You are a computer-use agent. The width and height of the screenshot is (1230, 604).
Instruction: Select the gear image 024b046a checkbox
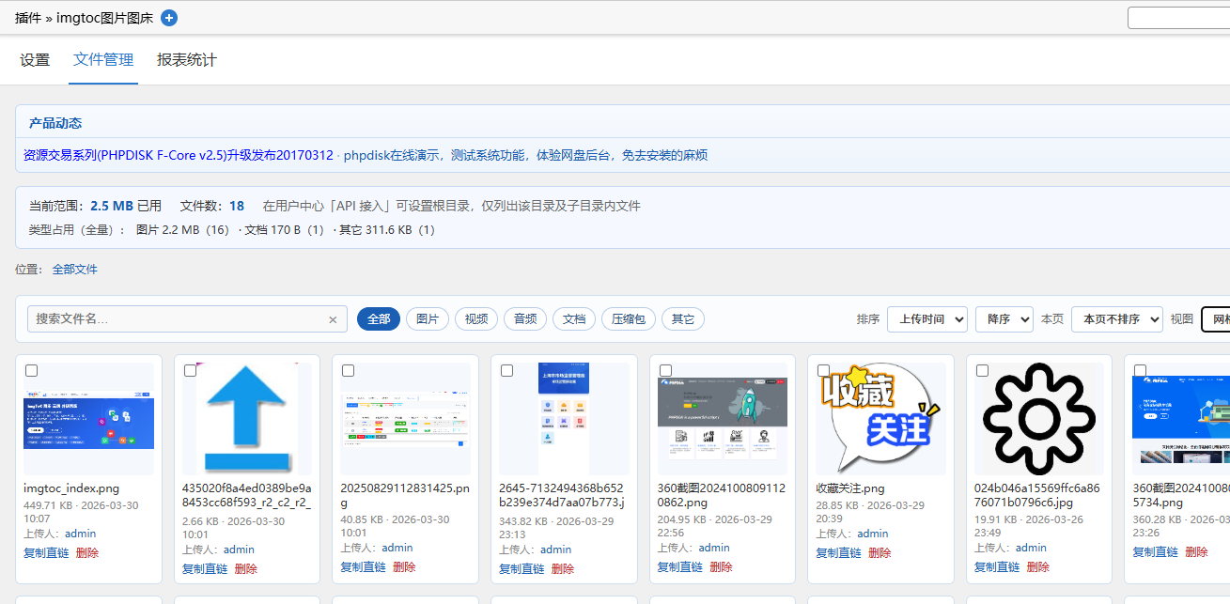click(x=982, y=368)
